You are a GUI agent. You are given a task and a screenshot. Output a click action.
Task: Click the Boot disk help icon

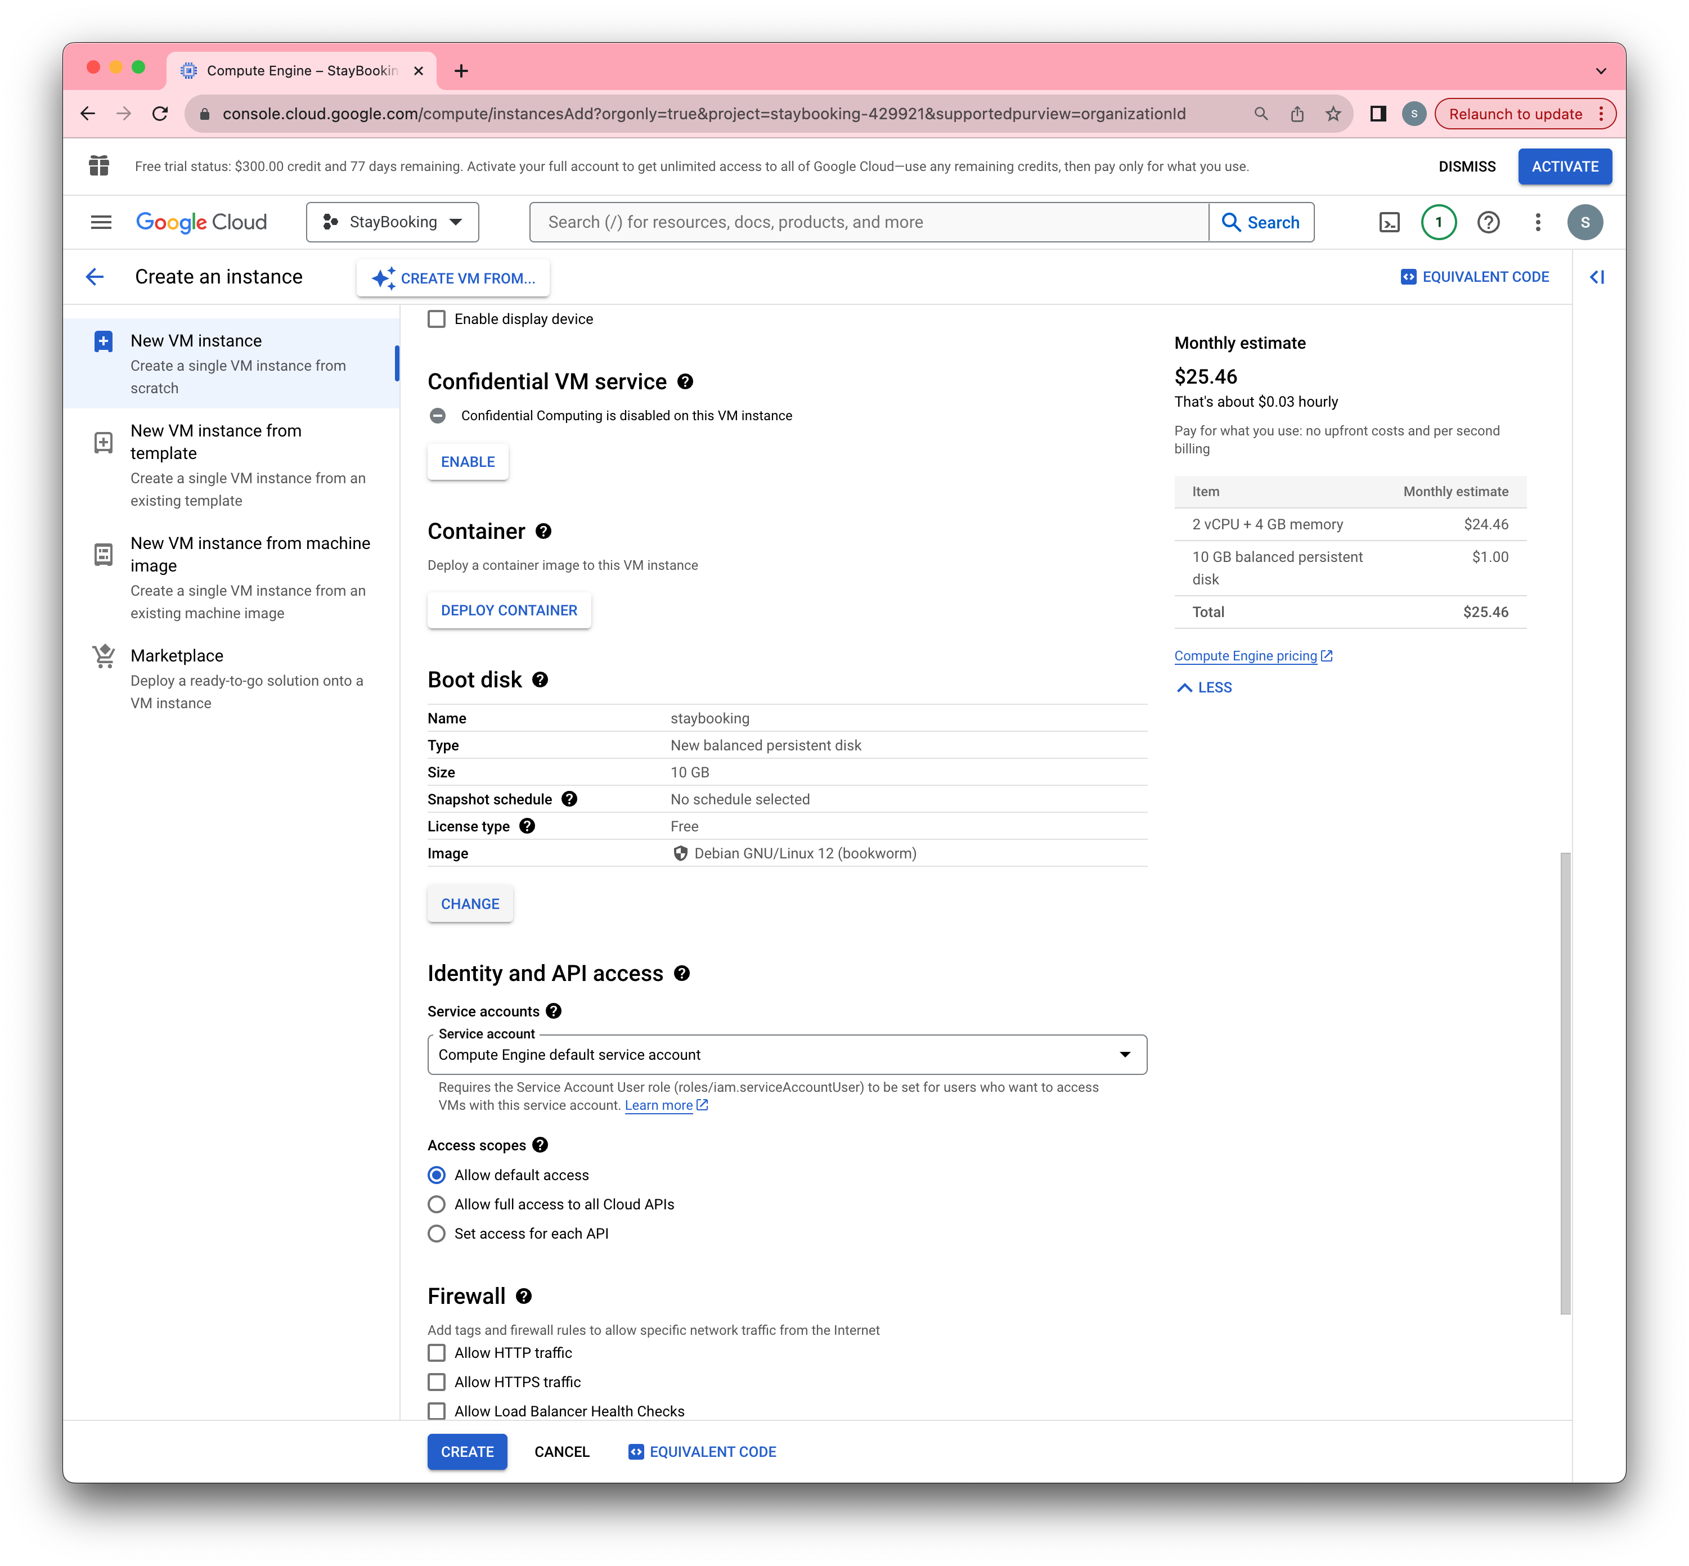tap(541, 679)
